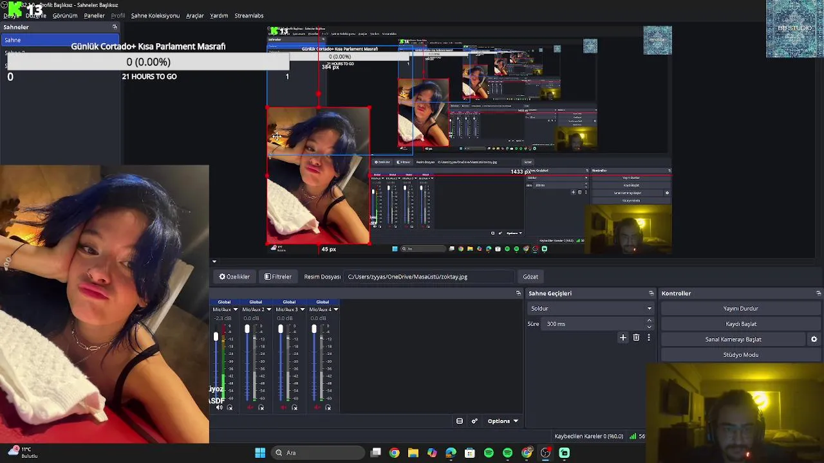The width and height of the screenshot is (824, 463).
Task: Click Kaydı Başlat to start recording
Action: pos(740,324)
